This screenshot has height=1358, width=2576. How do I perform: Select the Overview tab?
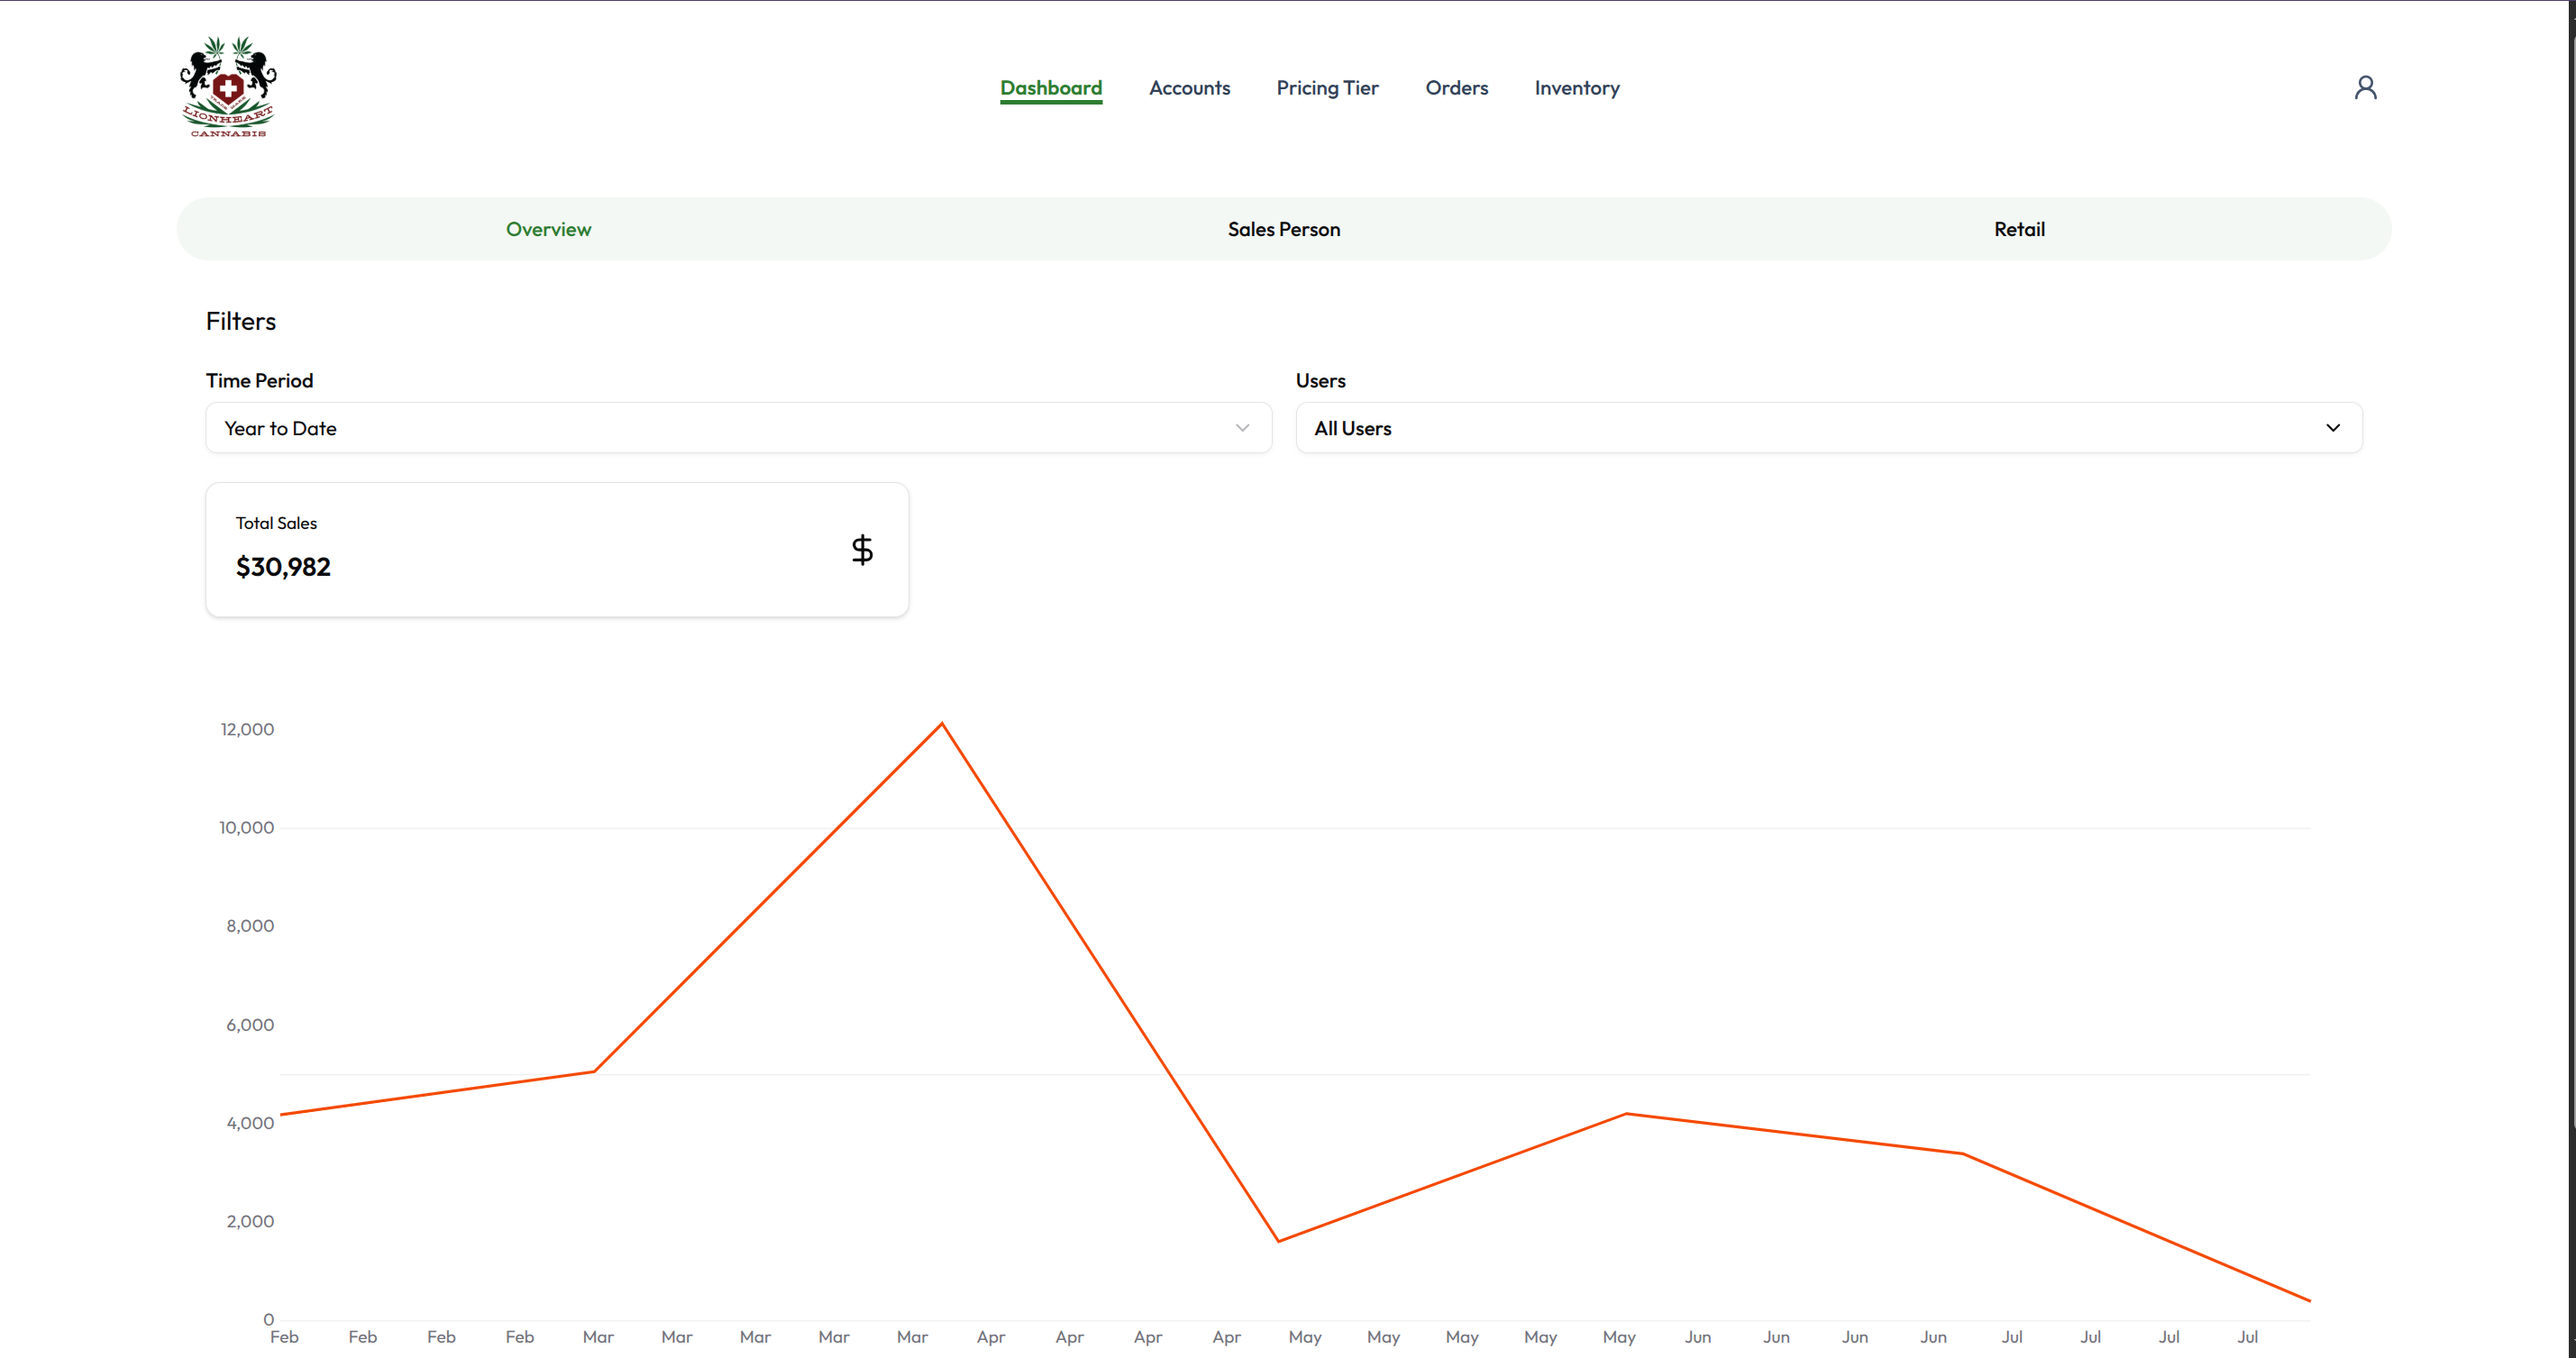pos(548,229)
